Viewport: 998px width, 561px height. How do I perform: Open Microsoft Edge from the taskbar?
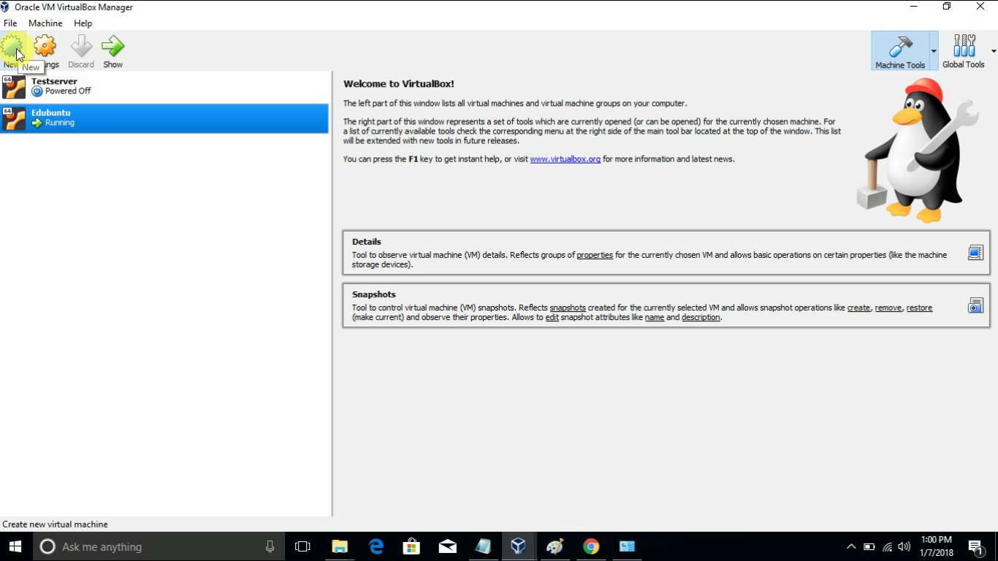coord(376,546)
